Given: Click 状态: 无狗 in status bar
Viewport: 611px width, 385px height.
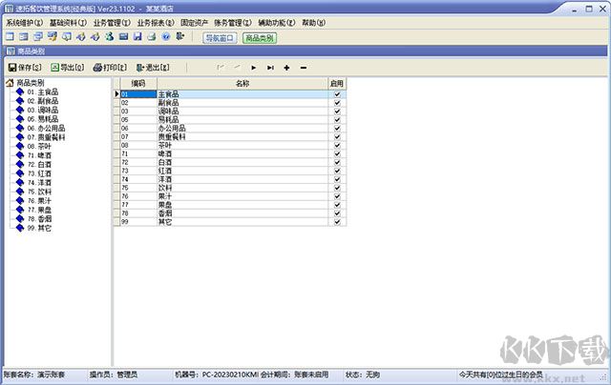Looking at the screenshot, I should pos(363,375).
